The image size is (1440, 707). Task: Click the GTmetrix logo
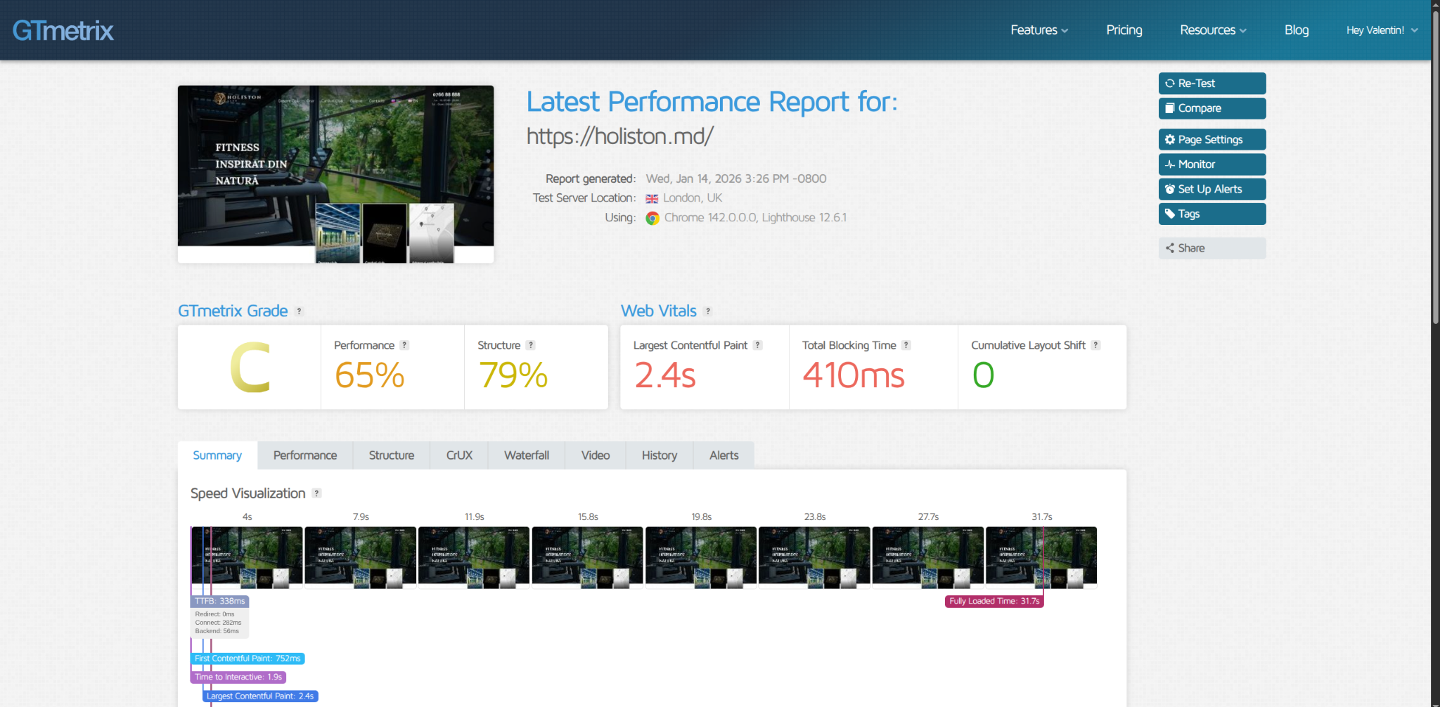coord(63,30)
